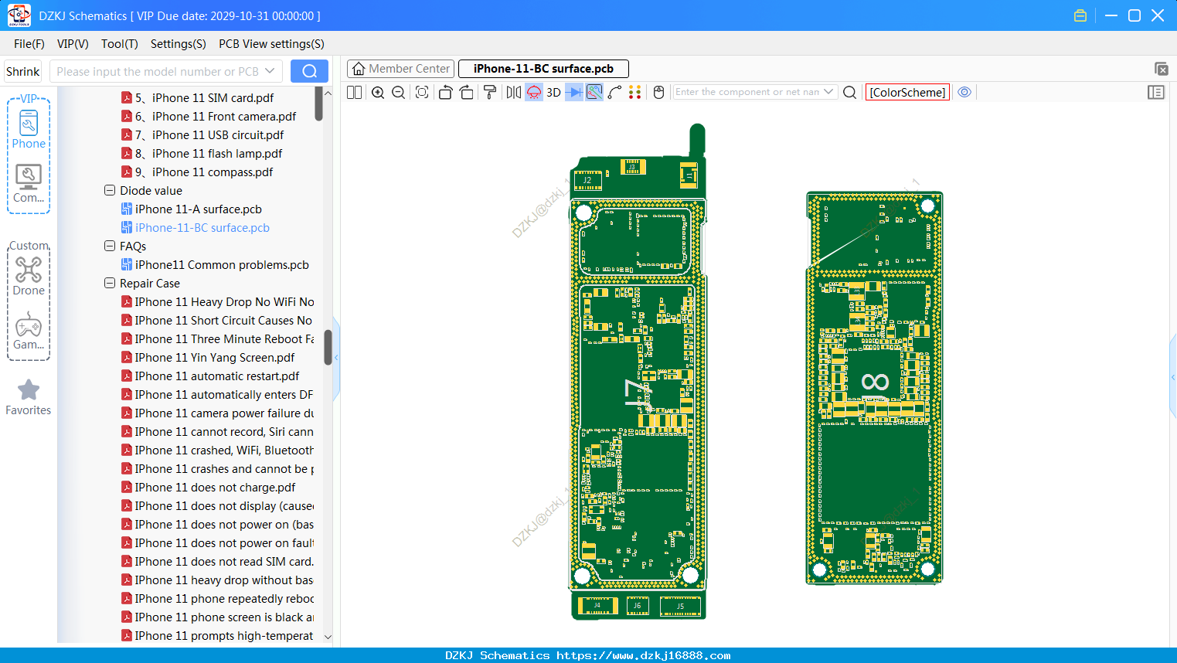
Task: Click the DZKJ Schematics app logo
Action: point(19,15)
